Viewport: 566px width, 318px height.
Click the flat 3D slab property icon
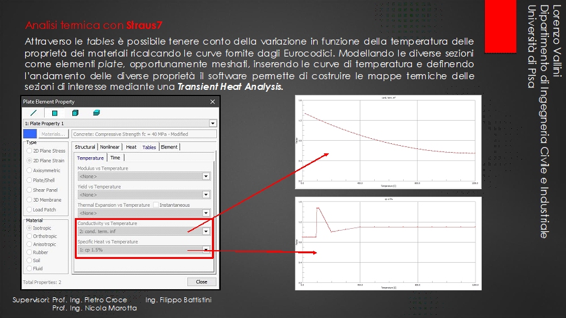tap(96, 113)
